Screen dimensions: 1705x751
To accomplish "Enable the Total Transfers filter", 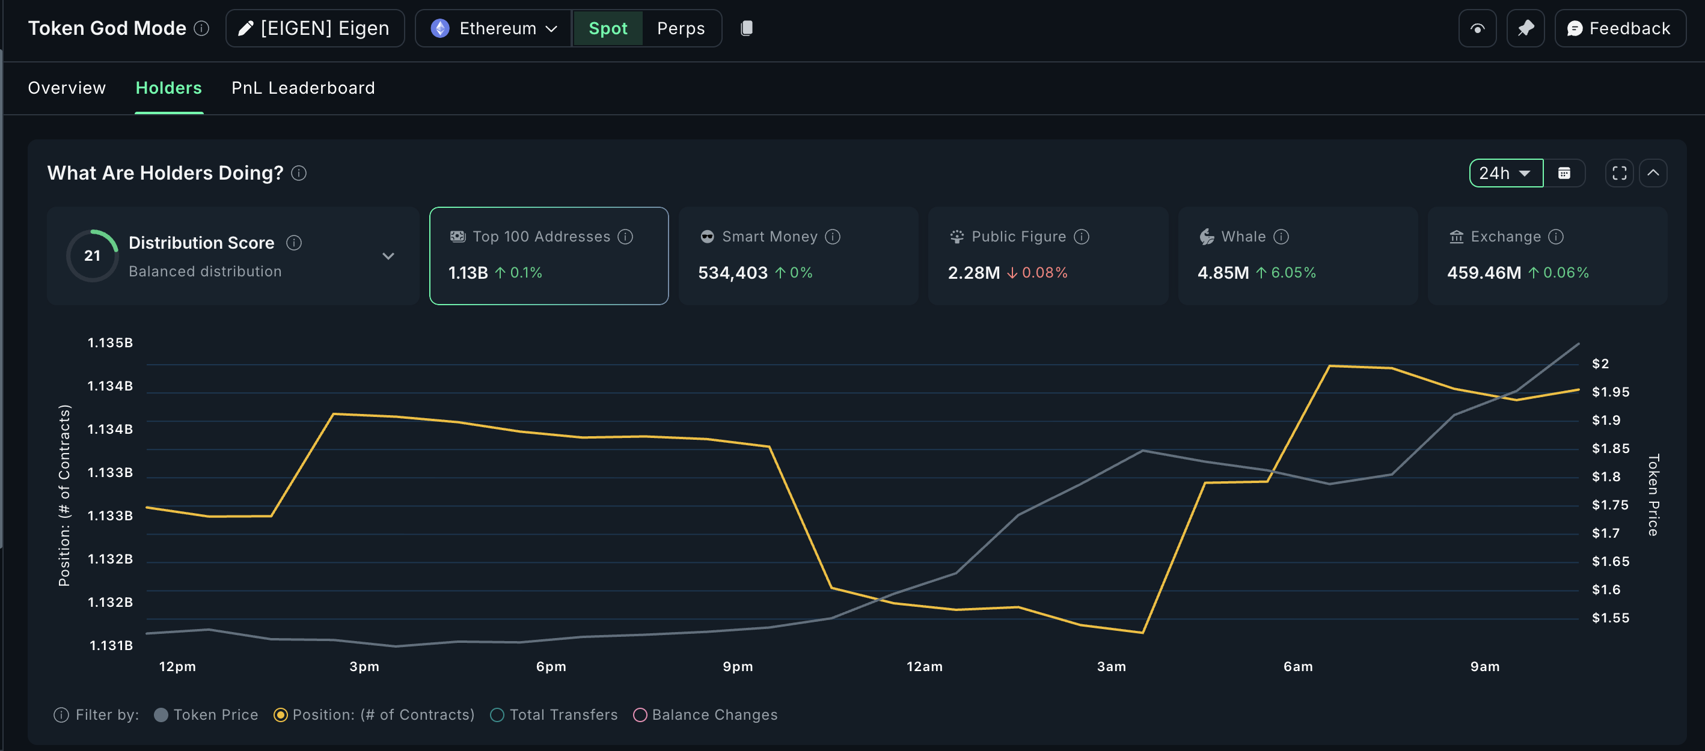I will [x=497, y=714].
